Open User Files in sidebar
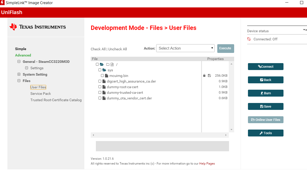Viewport: 307px width, 173px height. 38,87
